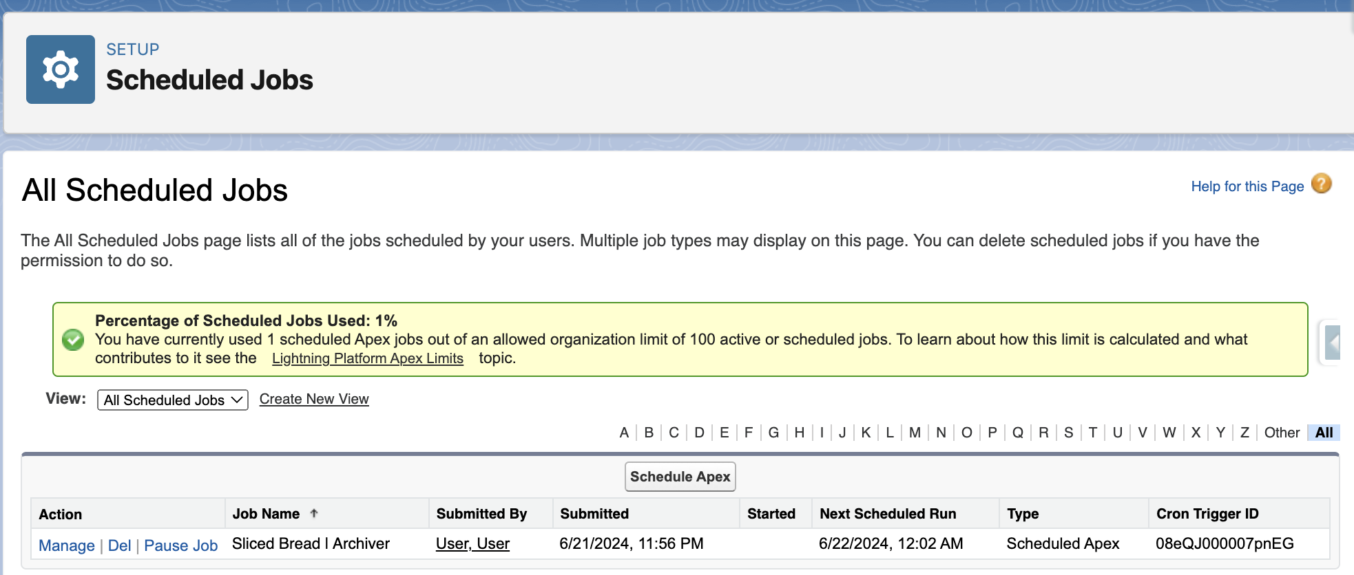The height and width of the screenshot is (575, 1354).
Task: Delete the Sliced Bread Archiver job
Action: click(x=120, y=545)
